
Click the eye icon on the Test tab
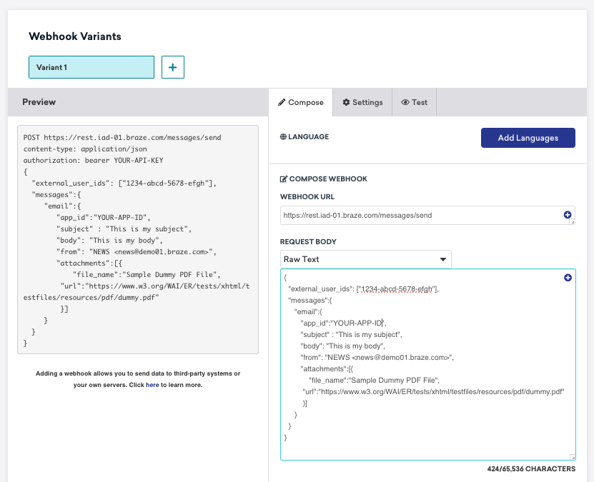pyautogui.click(x=405, y=102)
